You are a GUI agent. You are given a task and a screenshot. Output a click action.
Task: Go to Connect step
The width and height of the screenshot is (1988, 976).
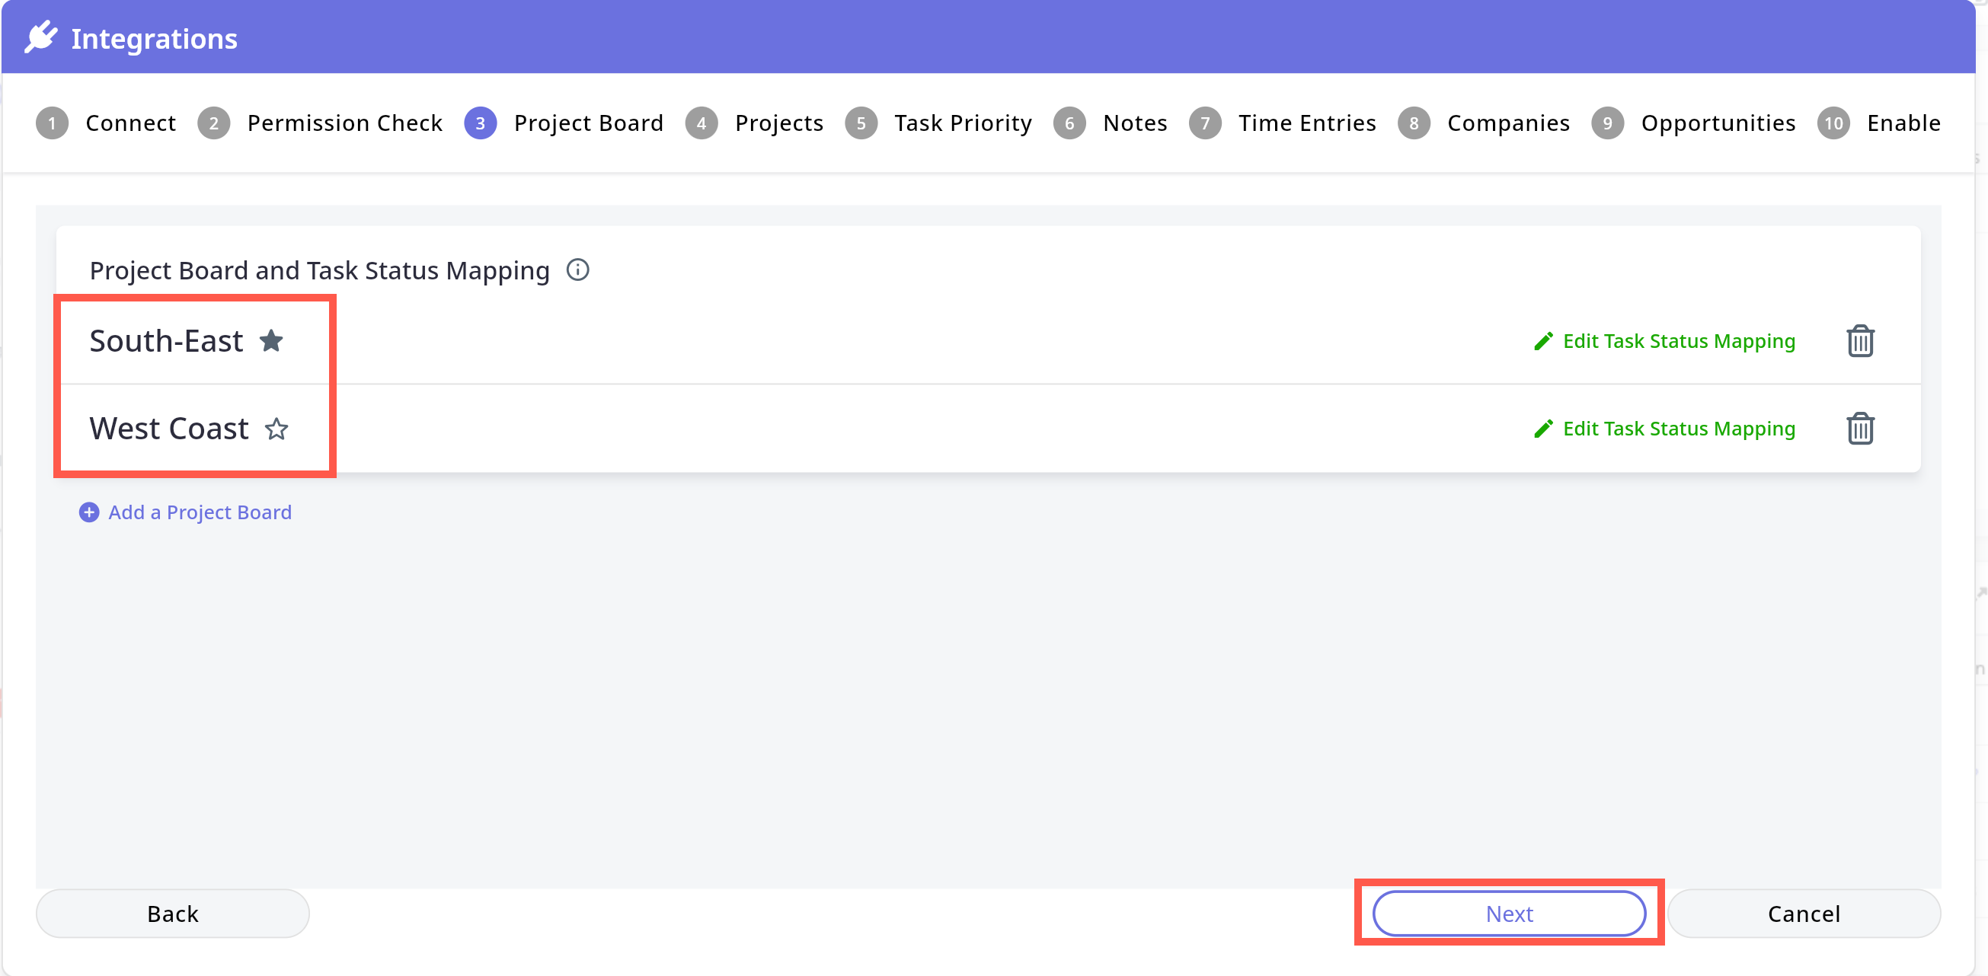click(130, 123)
